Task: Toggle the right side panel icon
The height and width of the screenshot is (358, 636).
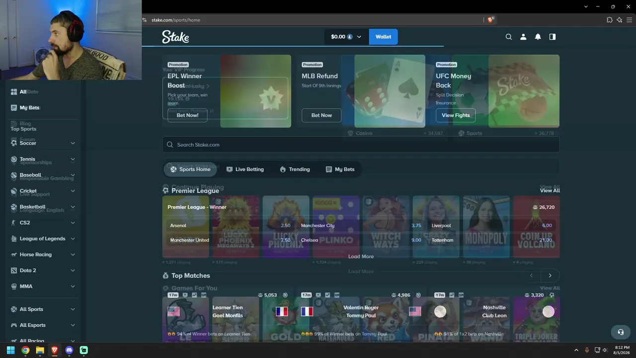Action: [x=552, y=37]
